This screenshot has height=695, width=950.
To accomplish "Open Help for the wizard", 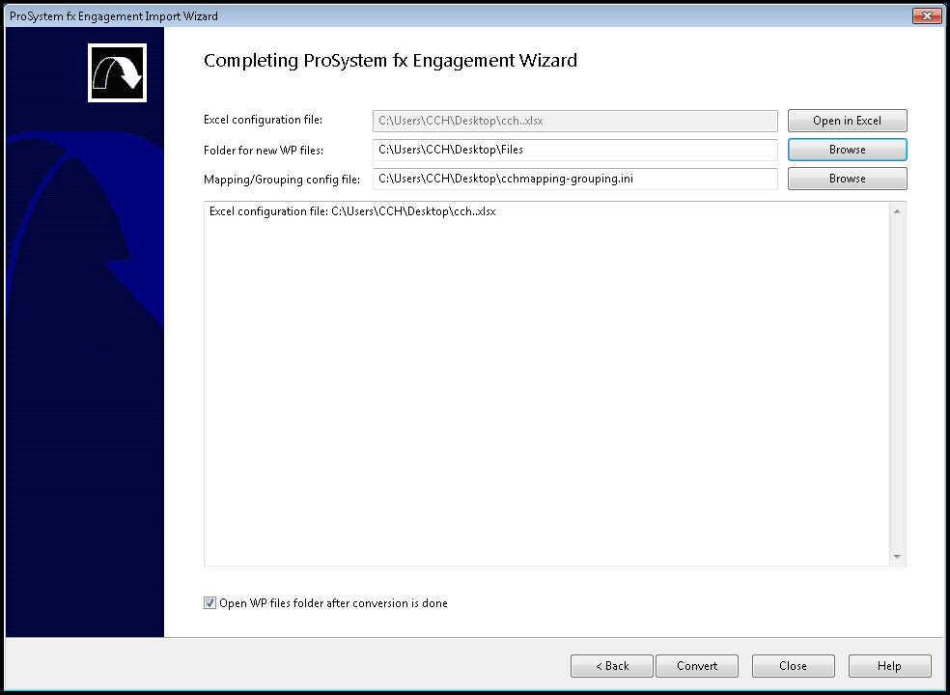I will 889,666.
